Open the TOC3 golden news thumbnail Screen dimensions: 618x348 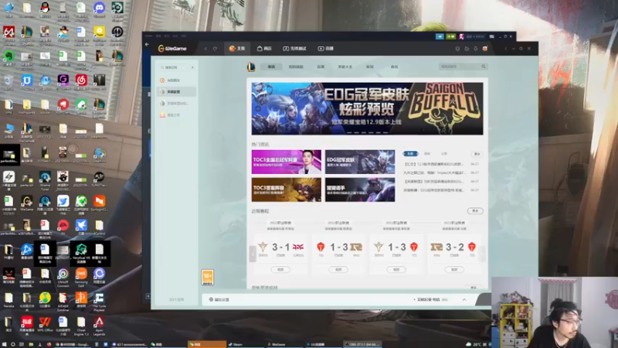(286, 189)
